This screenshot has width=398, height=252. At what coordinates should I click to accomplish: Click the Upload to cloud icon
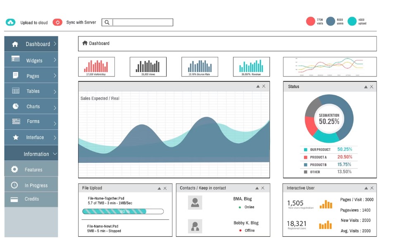[10, 22]
